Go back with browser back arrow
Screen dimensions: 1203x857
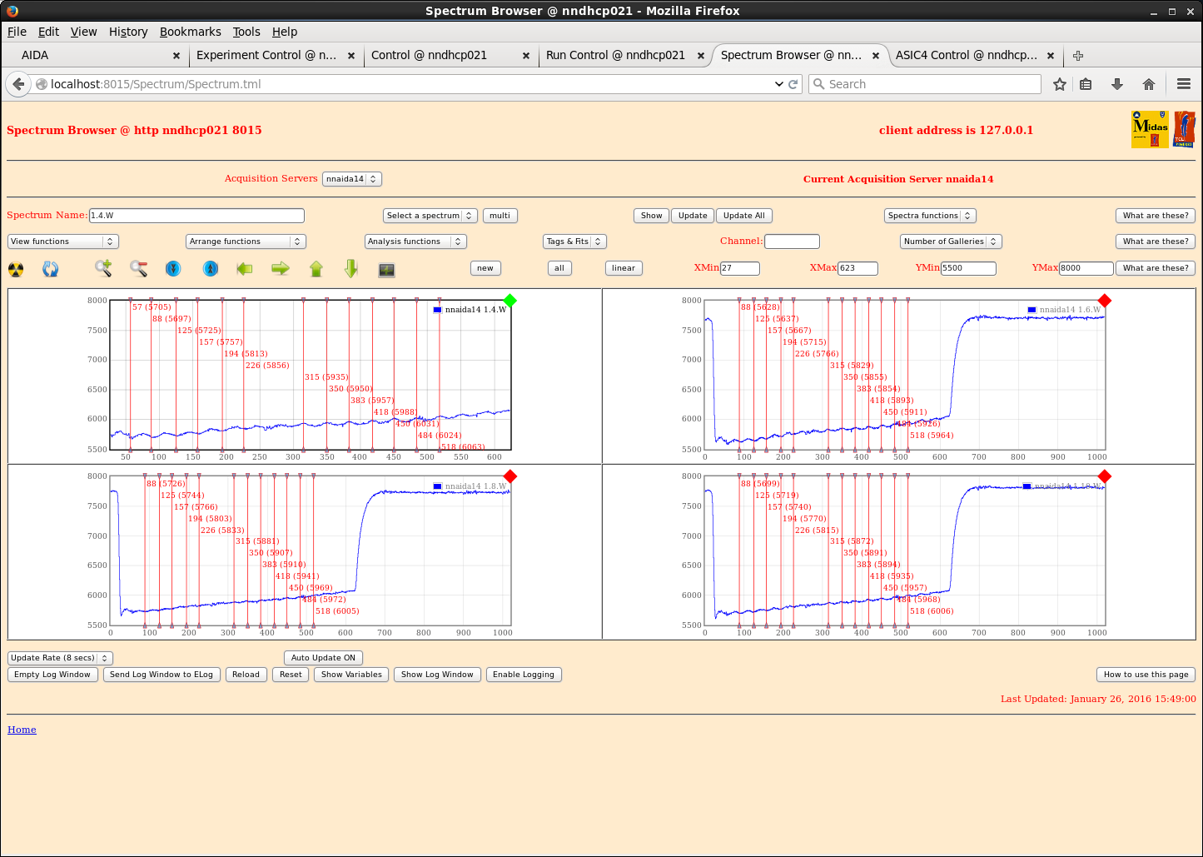pyautogui.click(x=18, y=84)
